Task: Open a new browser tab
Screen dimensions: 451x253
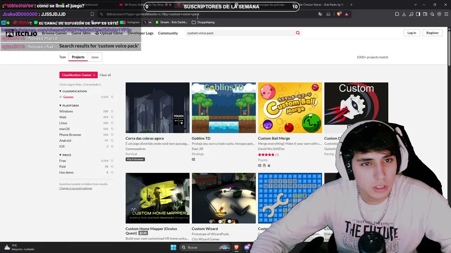Action: pos(351,5)
